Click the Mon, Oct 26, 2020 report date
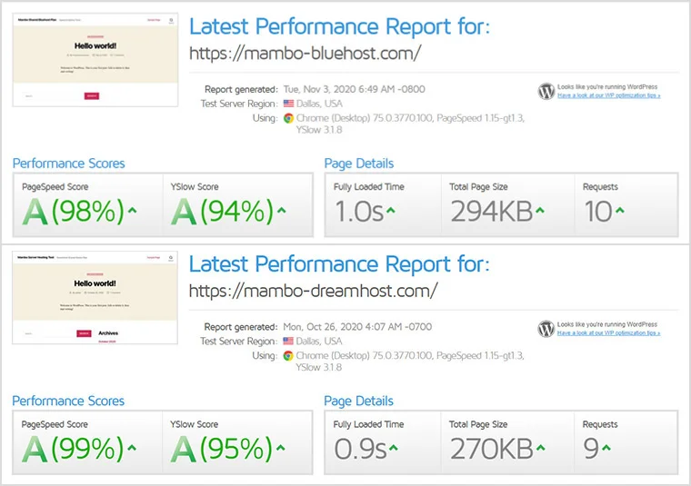The width and height of the screenshot is (691, 486). pos(357,327)
